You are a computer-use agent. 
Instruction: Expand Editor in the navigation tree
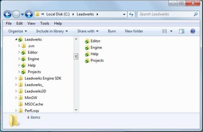tap(19, 52)
